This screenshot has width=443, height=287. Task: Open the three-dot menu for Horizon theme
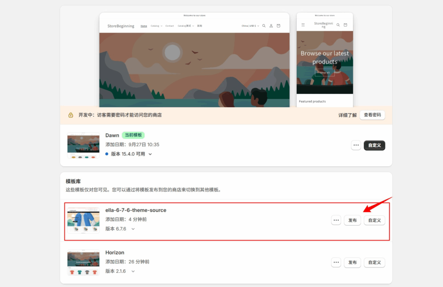(336, 262)
